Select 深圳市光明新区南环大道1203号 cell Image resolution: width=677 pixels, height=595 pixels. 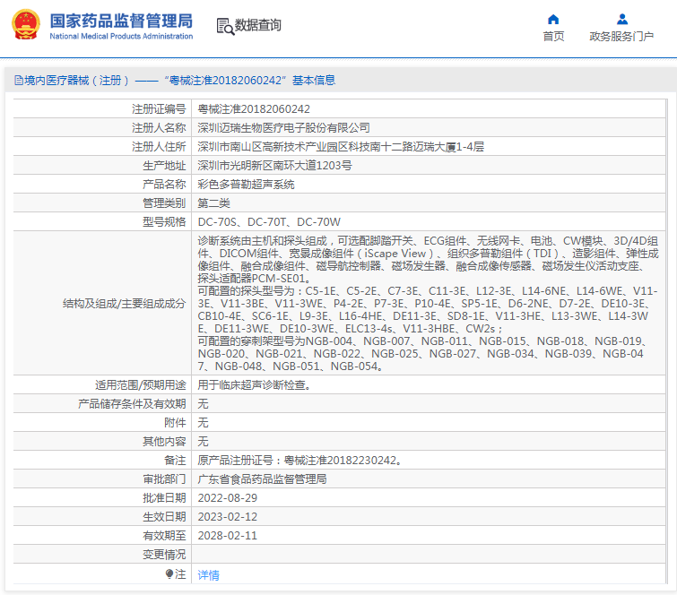click(274, 165)
